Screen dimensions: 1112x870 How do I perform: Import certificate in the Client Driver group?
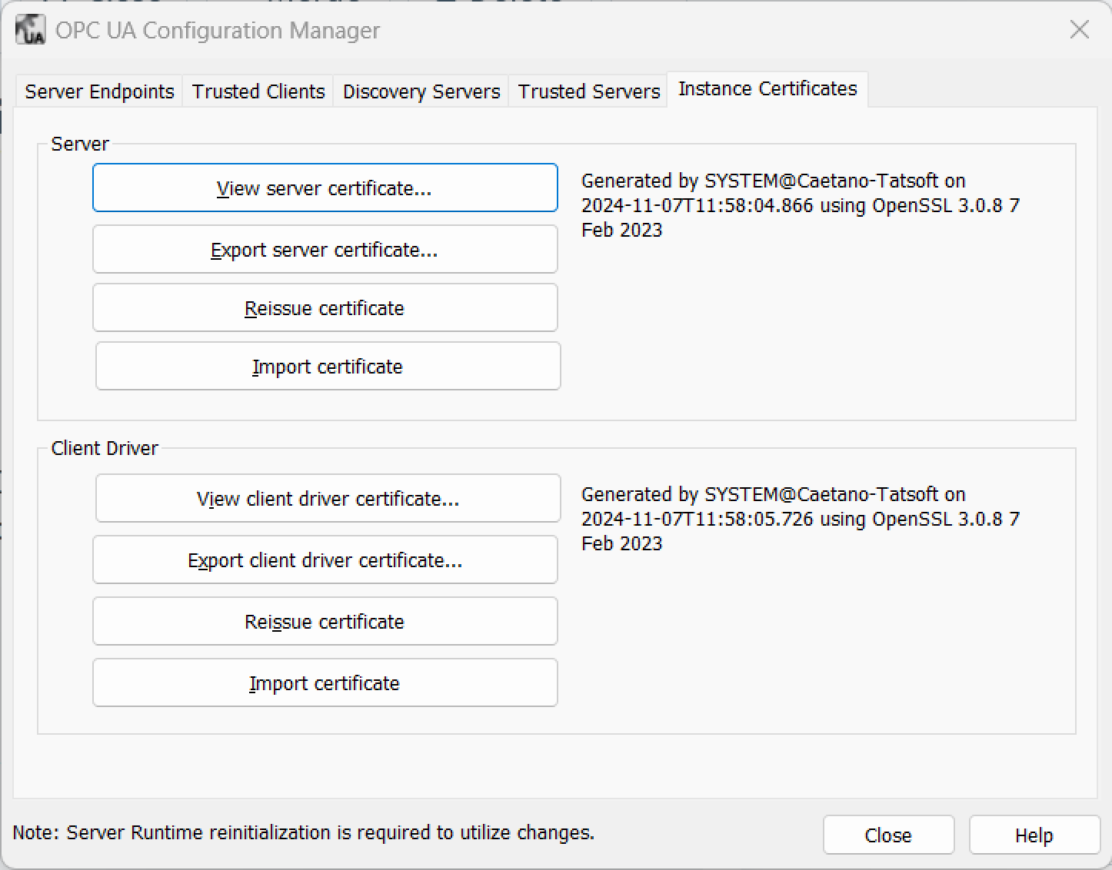coord(325,683)
